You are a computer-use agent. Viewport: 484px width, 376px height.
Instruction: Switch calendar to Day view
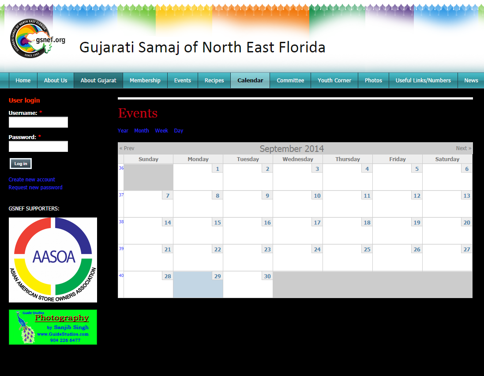click(x=179, y=131)
